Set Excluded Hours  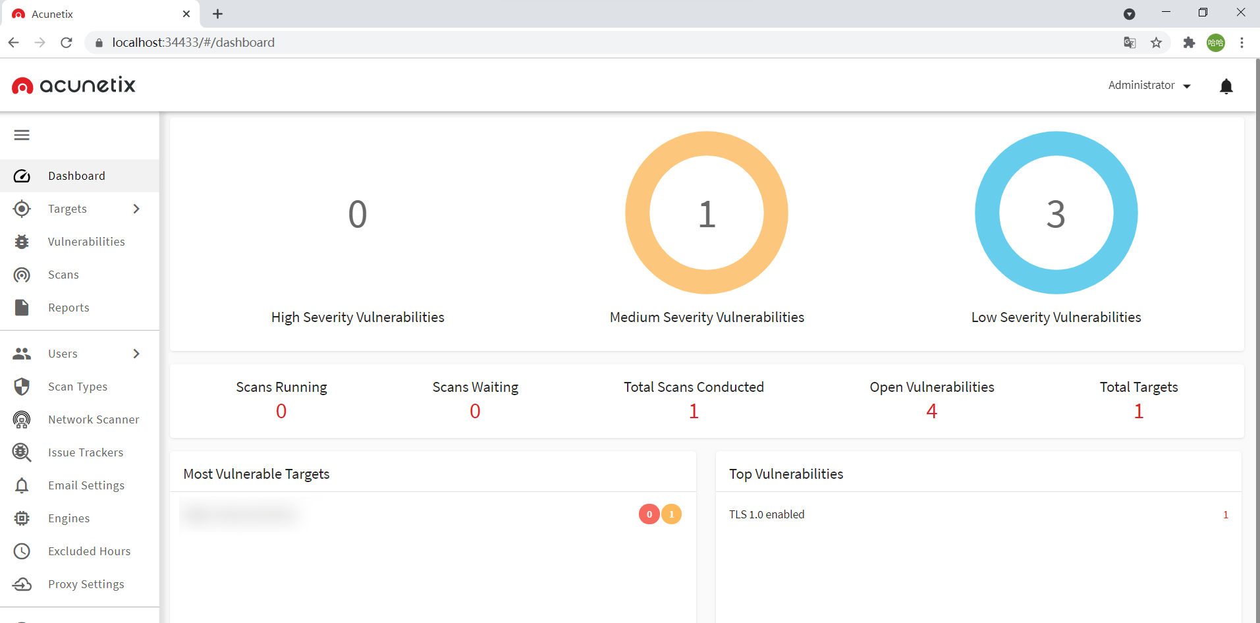[89, 551]
